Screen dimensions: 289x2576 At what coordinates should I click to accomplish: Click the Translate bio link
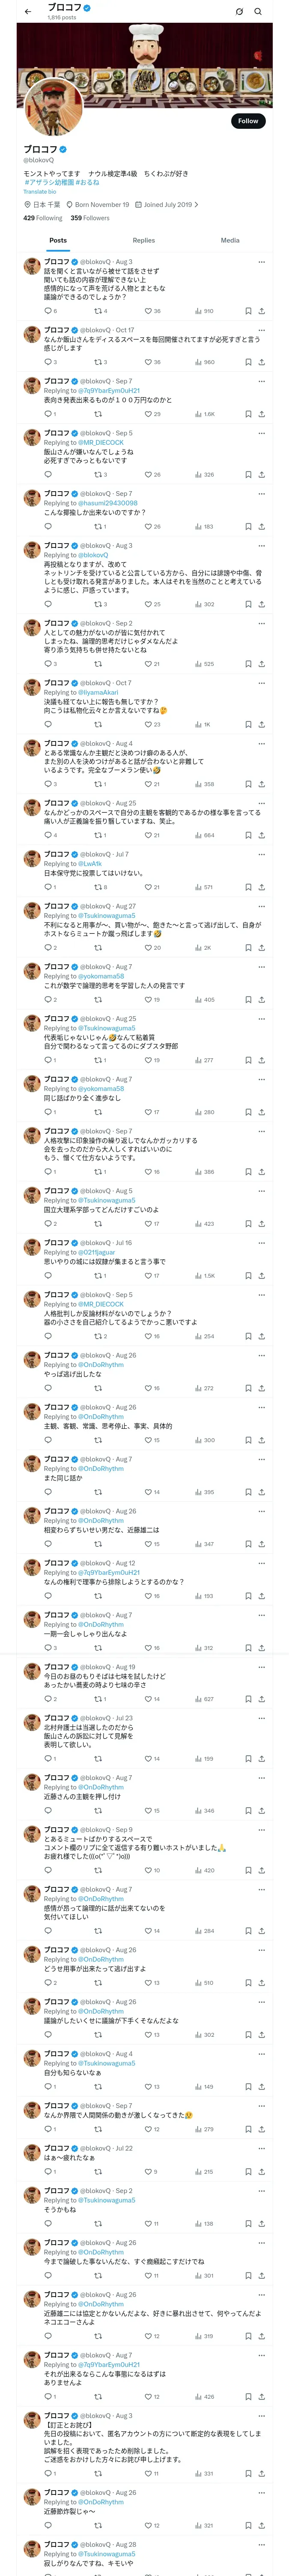[x=40, y=192]
